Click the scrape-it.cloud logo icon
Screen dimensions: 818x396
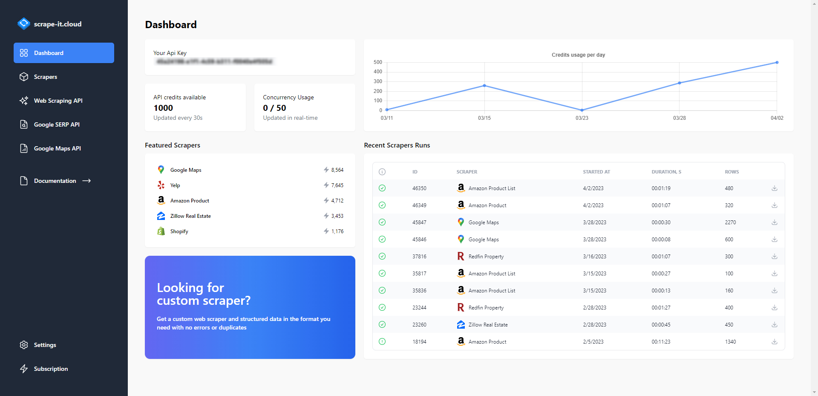pos(23,23)
